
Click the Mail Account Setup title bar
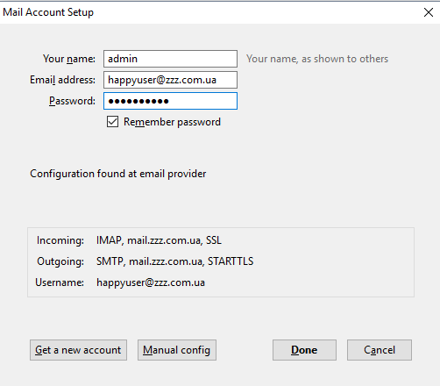204,12
